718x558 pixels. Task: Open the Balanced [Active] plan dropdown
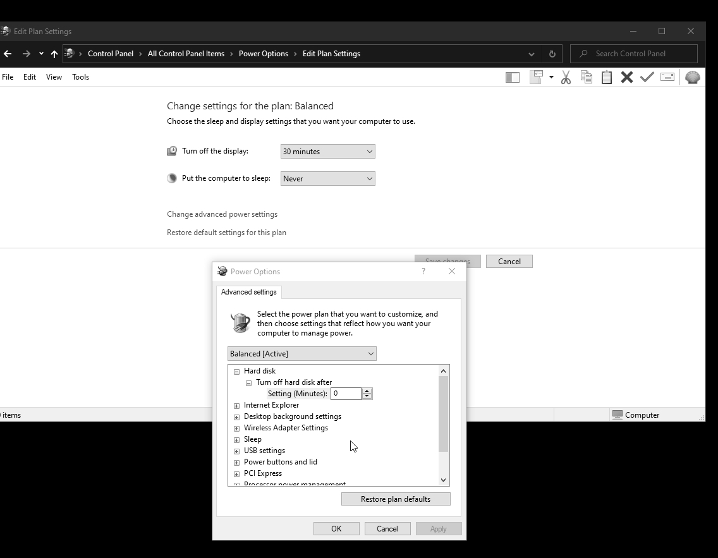301,354
